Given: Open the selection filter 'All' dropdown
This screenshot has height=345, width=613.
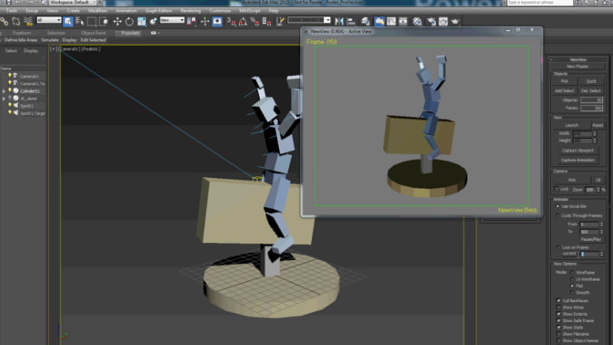Looking at the screenshot, I should click(x=48, y=21).
